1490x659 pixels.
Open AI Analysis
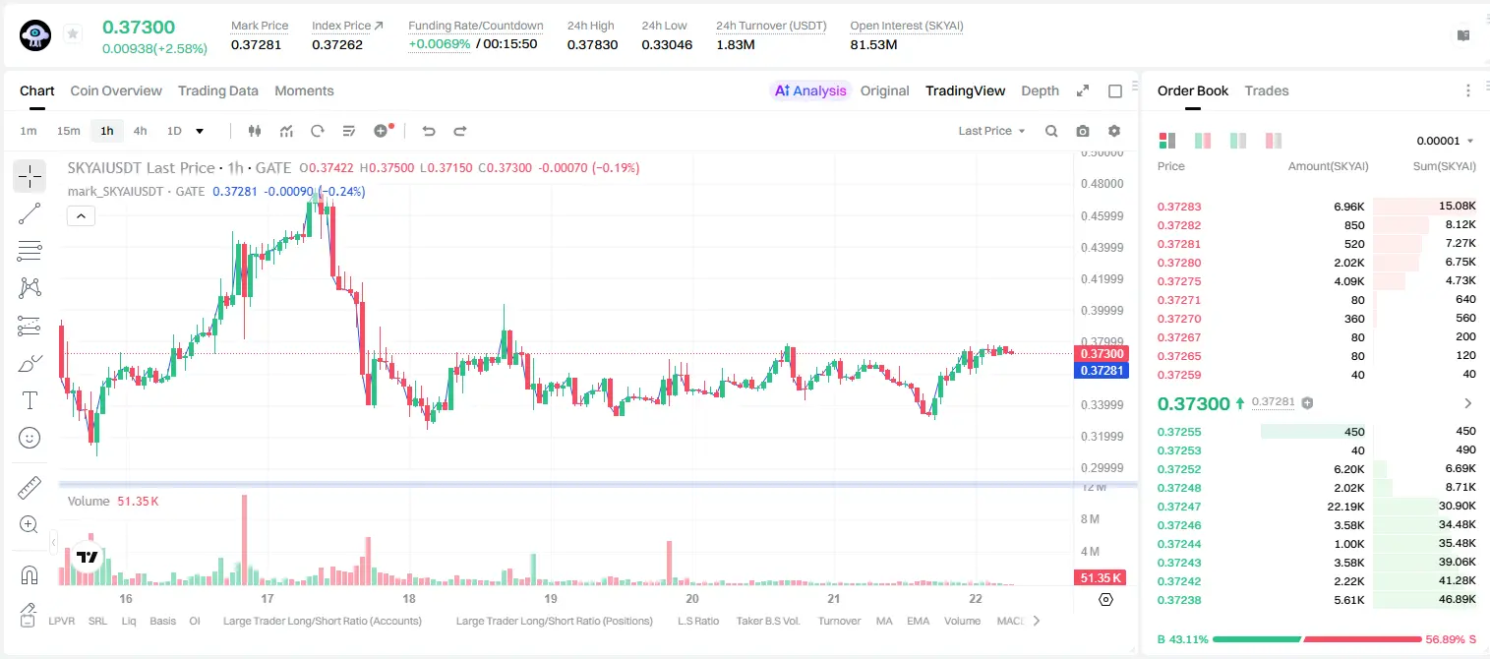[810, 90]
